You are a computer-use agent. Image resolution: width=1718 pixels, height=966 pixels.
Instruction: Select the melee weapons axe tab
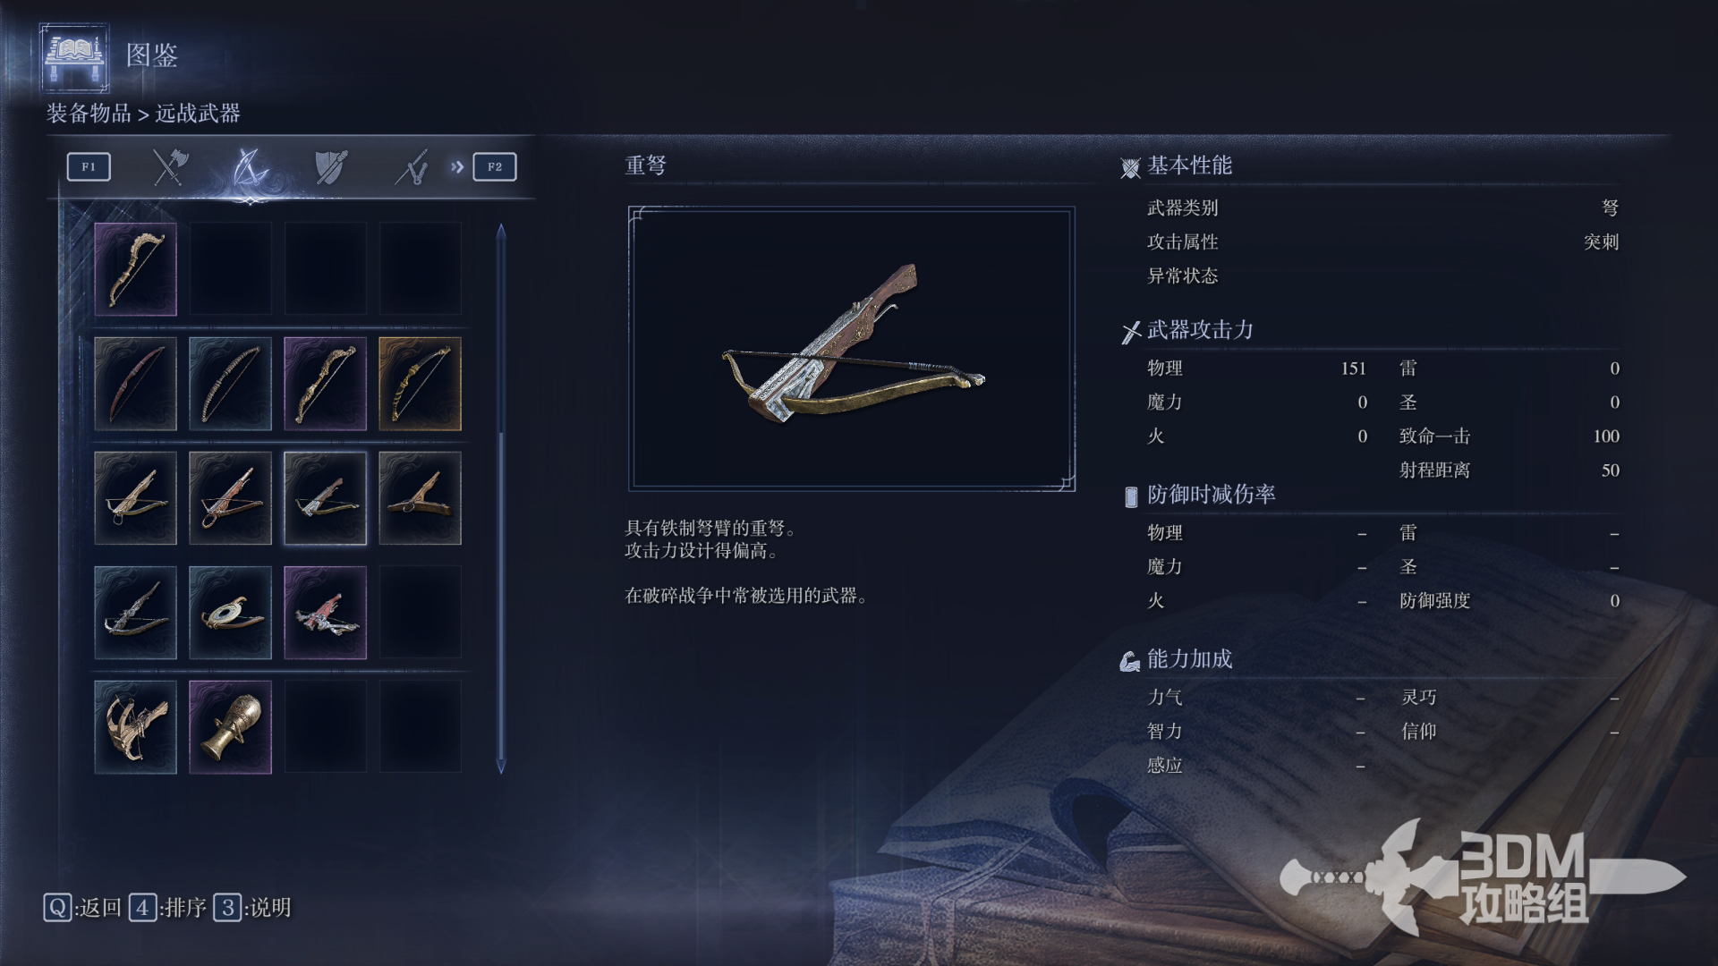[x=170, y=166]
